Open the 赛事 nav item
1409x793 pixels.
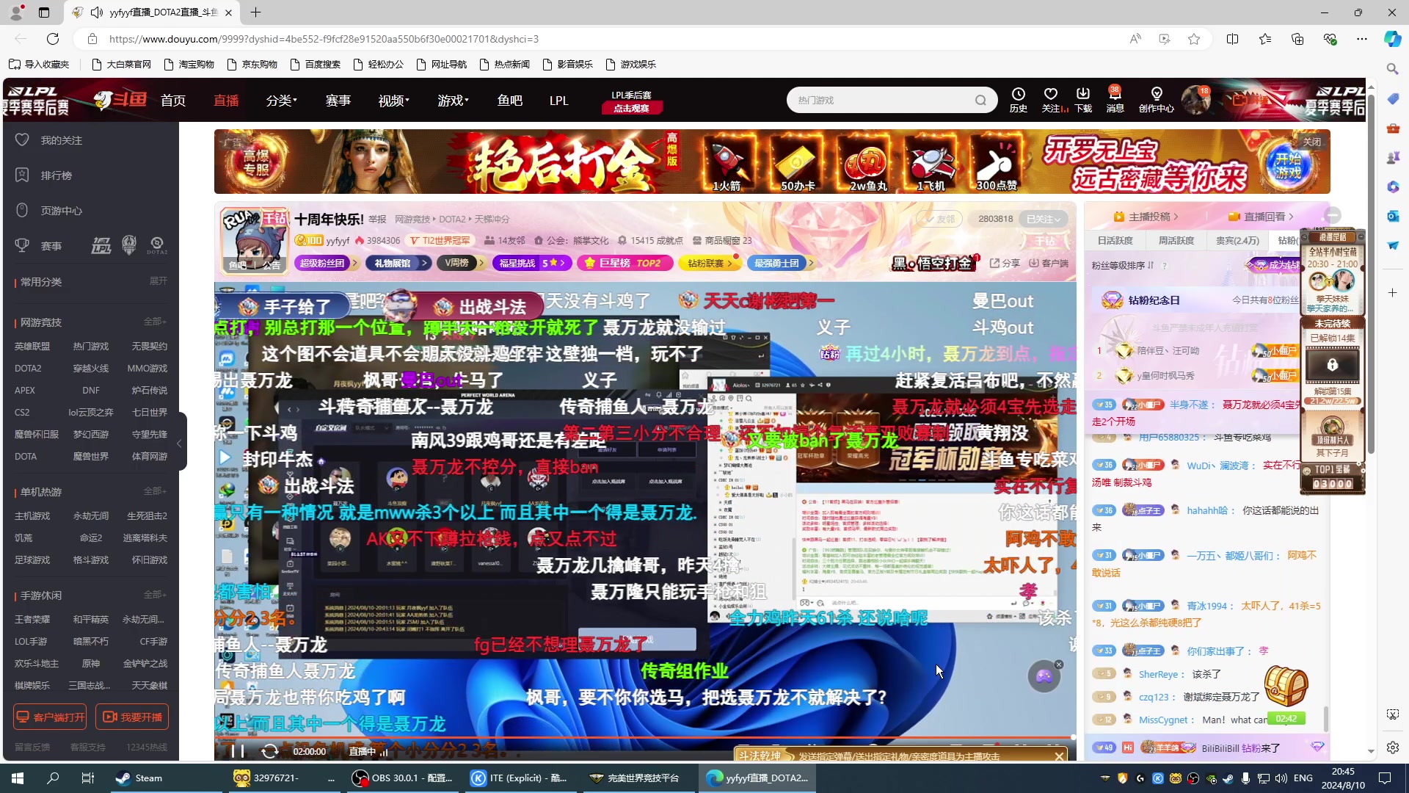point(338,100)
